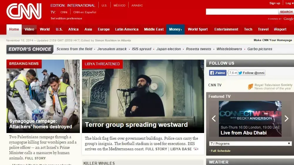Click Set edition preference
The width and height of the screenshot is (294, 165).
point(66,18)
